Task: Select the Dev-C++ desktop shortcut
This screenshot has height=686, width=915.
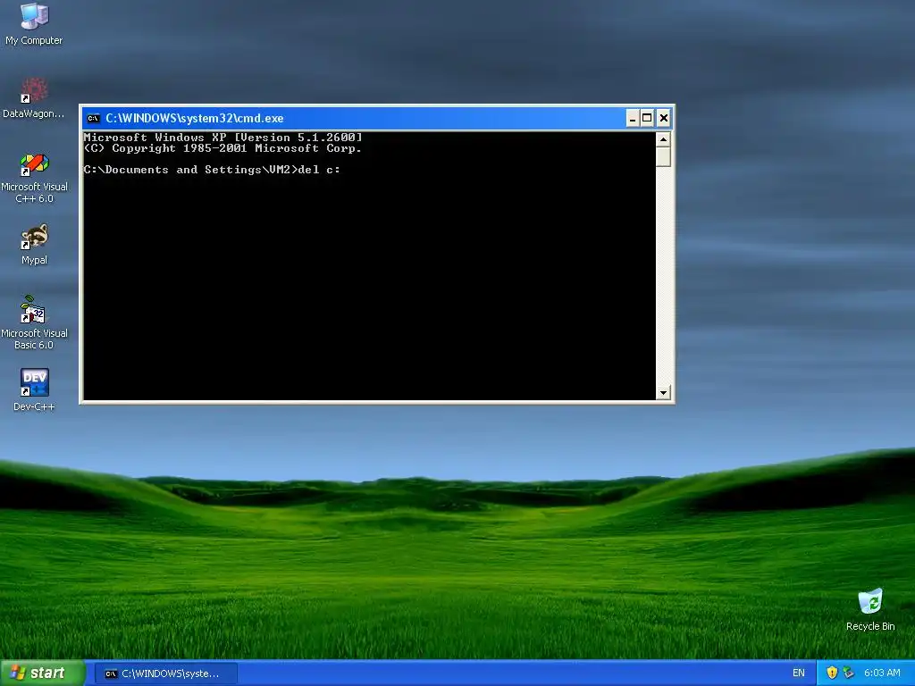Action: click(x=34, y=389)
